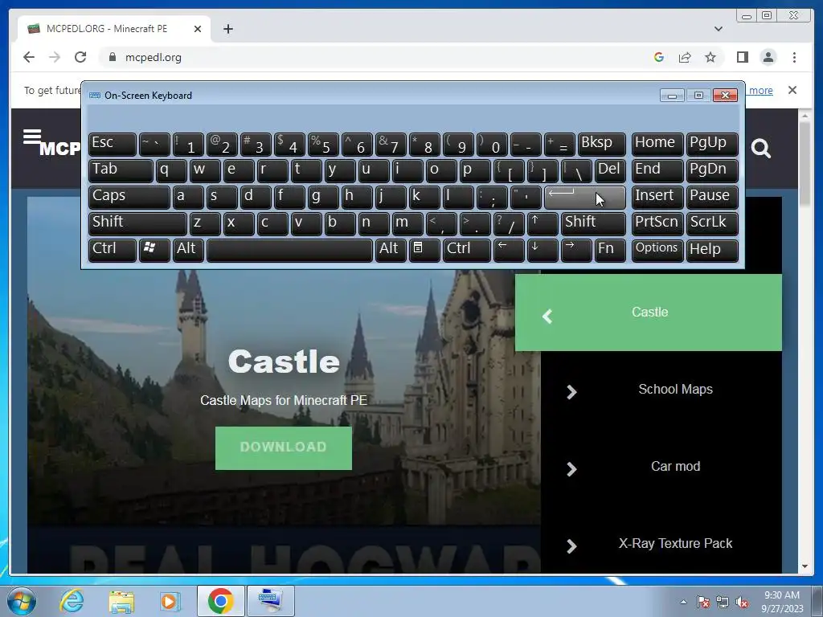823x617 pixels.
Task: Click the Chrome back arrow
Action: pos(29,57)
